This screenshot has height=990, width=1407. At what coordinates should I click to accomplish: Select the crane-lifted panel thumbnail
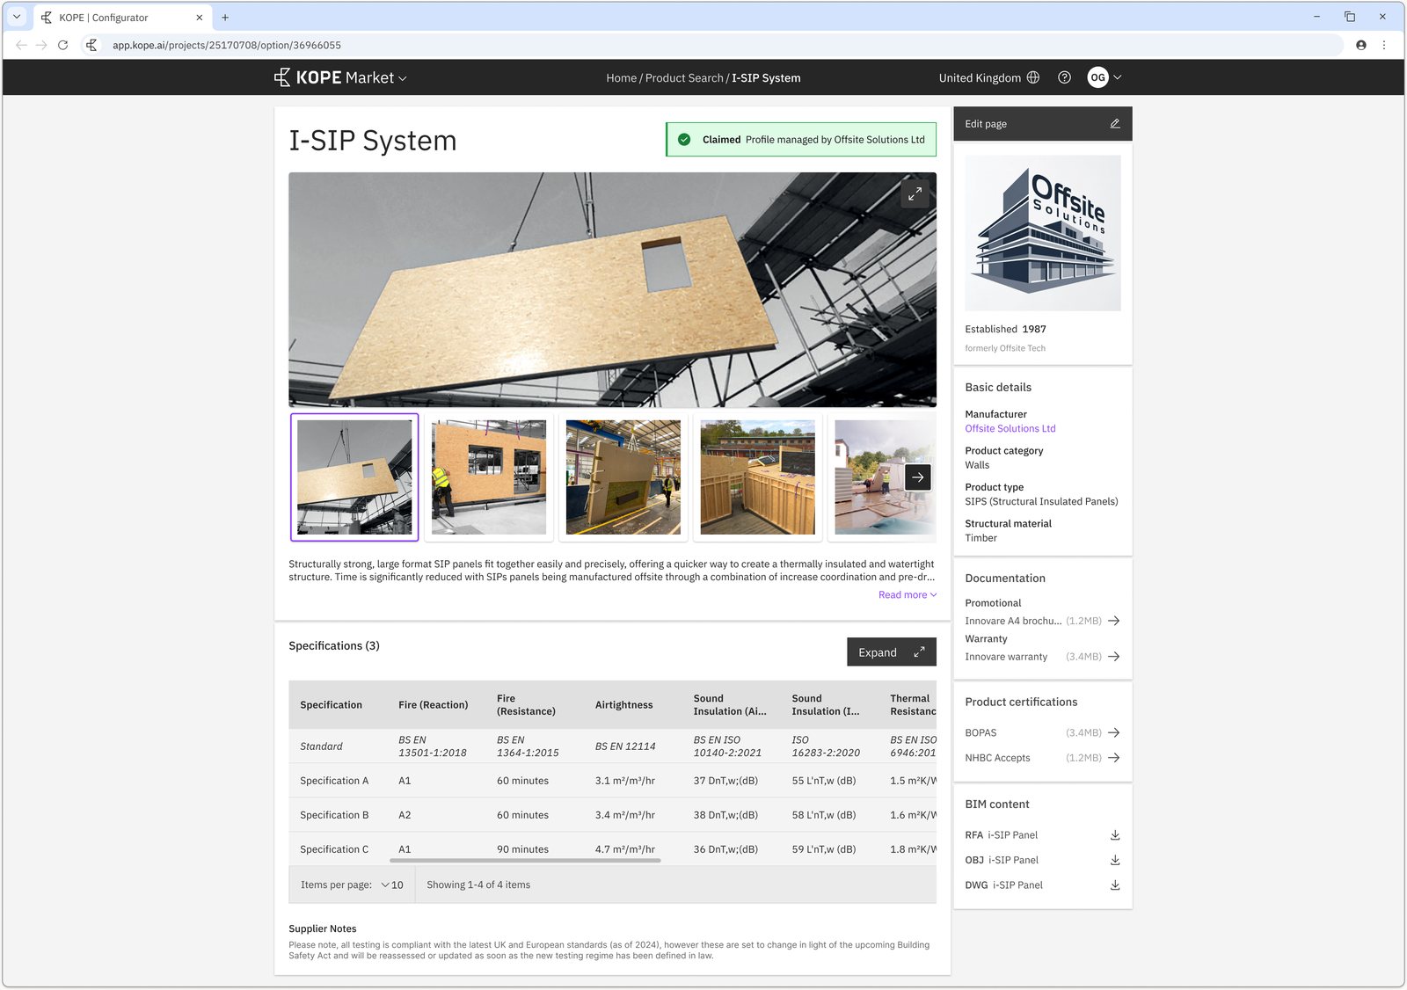[x=354, y=477]
